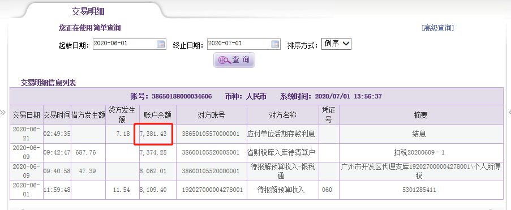
Task: Click the transaction time 11:59:48
Action: point(57,190)
